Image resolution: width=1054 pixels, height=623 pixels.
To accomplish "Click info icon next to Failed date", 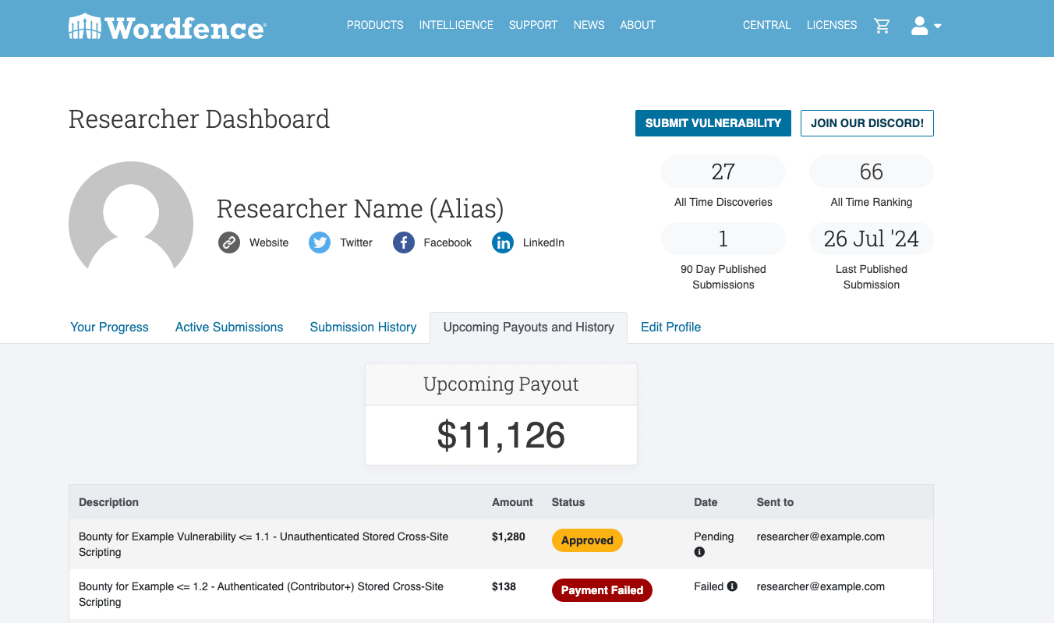I will [x=732, y=586].
